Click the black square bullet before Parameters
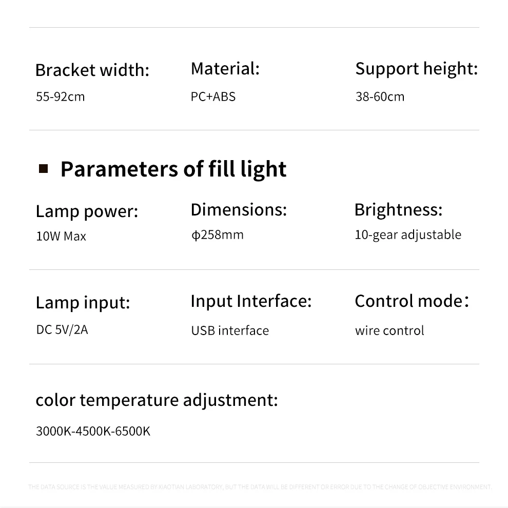The image size is (508, 508). click(x=44, y=168)
